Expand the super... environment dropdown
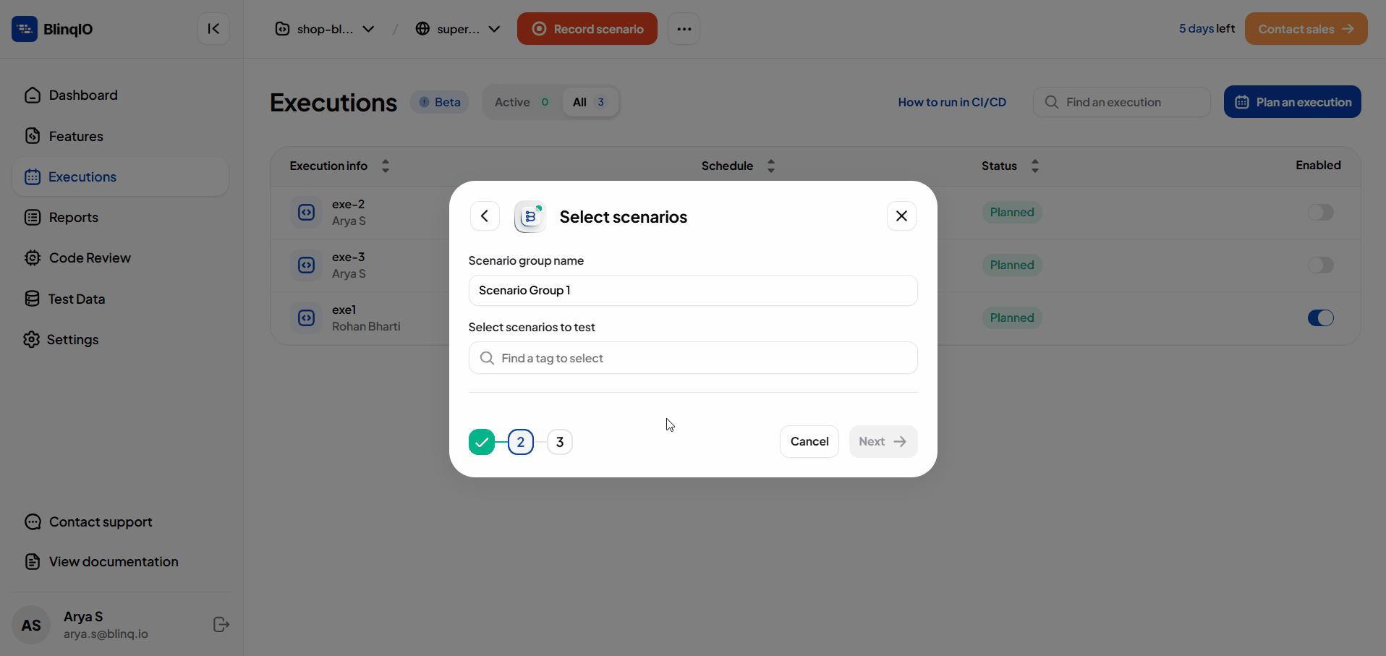 click(x=457, y=29)
